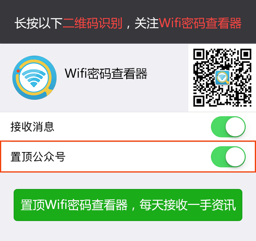Turn off the 接收消息 switch
Image resolution: width=256 pixels, height=241 pixels.
coord(228,127)
